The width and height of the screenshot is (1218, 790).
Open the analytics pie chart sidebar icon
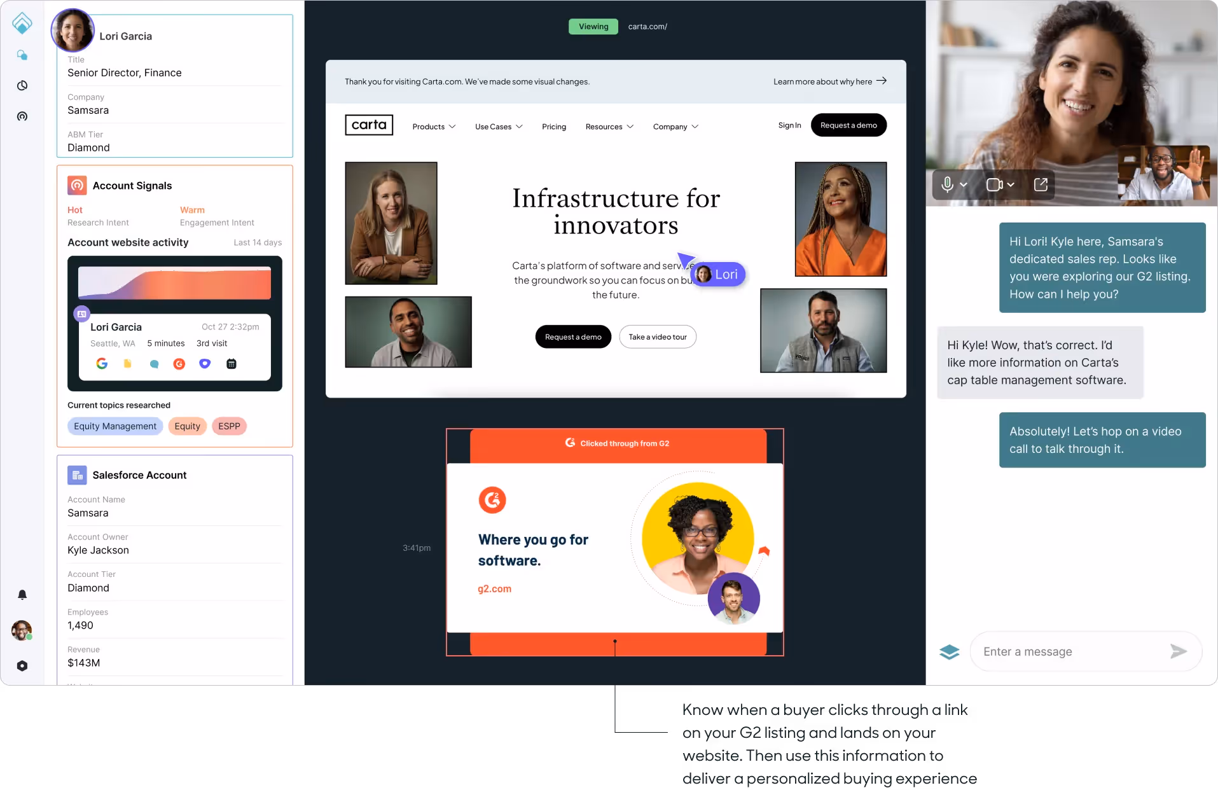click(22, 85)
